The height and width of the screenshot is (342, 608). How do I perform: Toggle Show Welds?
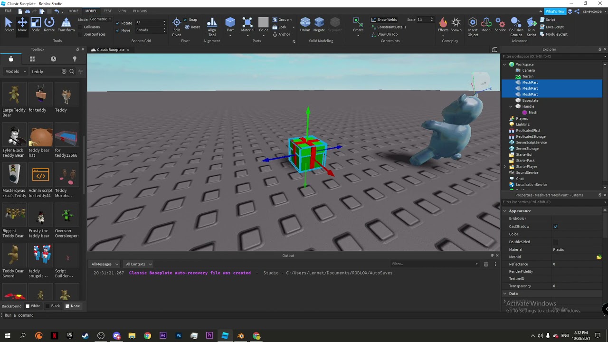pyautogui.click(x=384, y=20)
